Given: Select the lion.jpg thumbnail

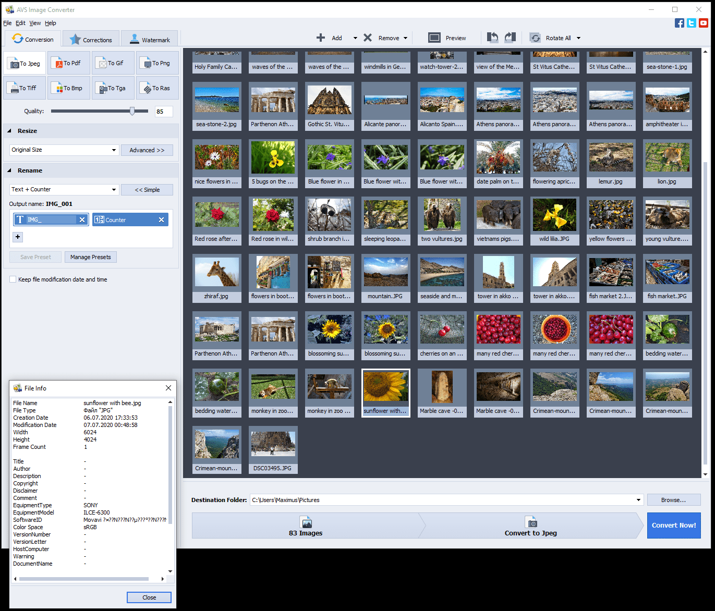Looking at the screenshot, I should pos(667,164).
